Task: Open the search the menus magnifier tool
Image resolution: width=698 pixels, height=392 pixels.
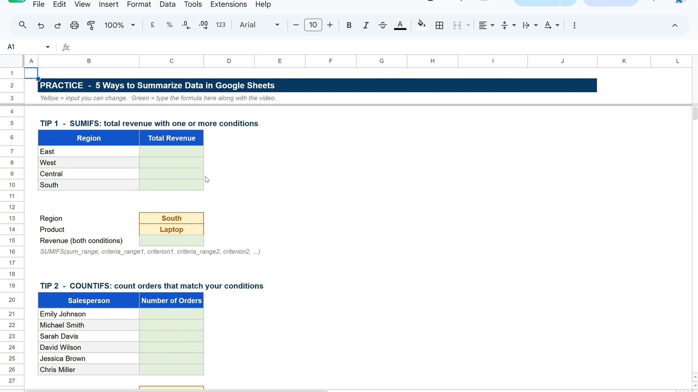Action: click(23, 25)
